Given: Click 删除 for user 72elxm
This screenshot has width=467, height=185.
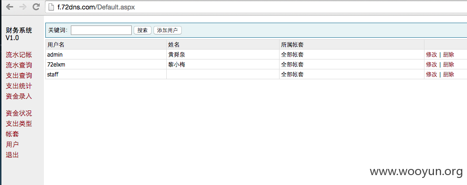Looking at the screenshot, I should (448, 64).
